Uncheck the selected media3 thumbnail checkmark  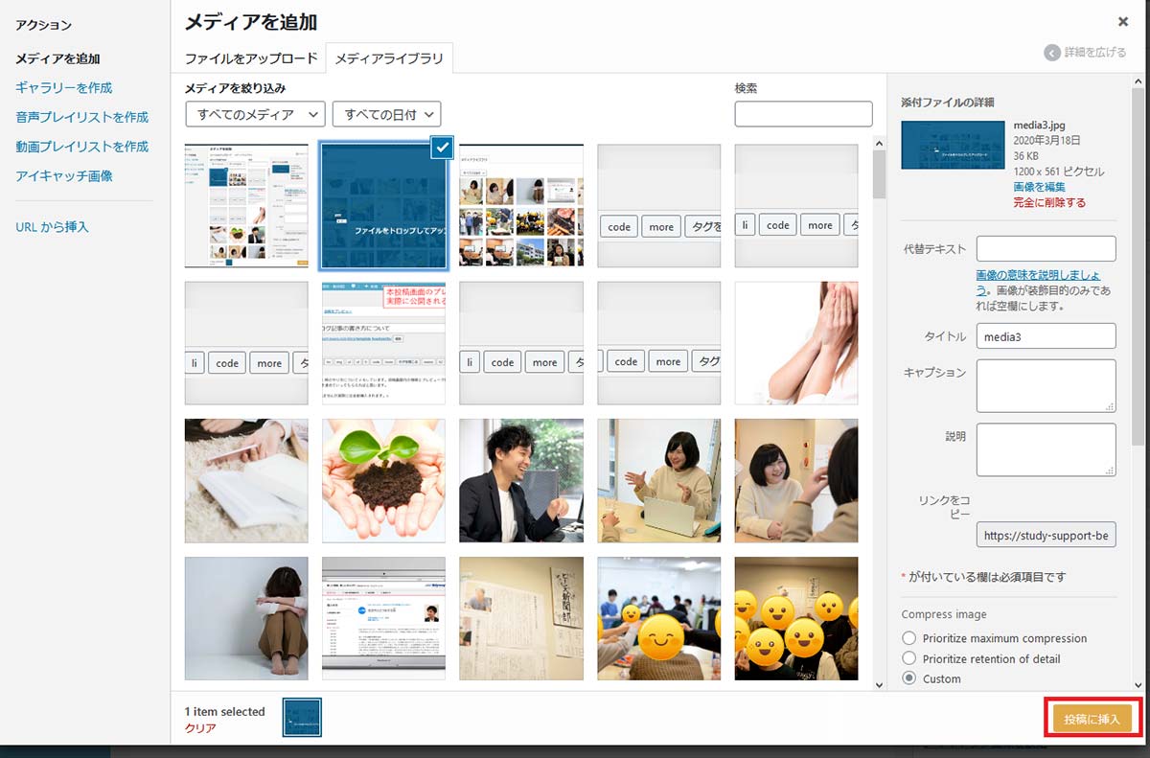click(x=441, y=148)
